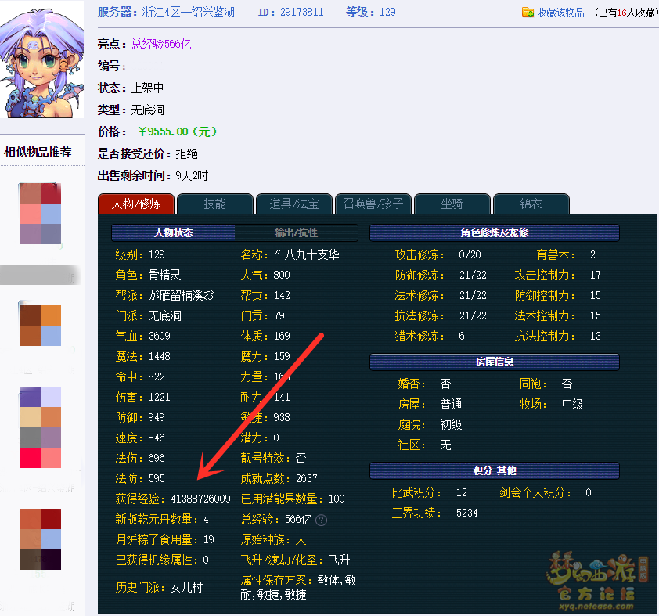Click the 角色修炼及宠修 section header

(x=494, y=232)
